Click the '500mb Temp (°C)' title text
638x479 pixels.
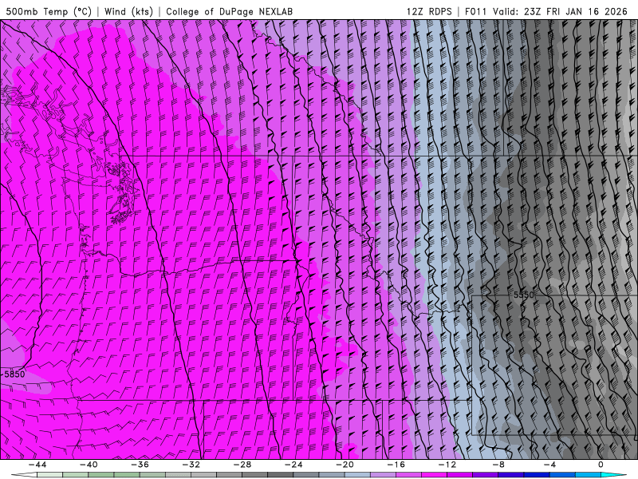pos(49,11)
